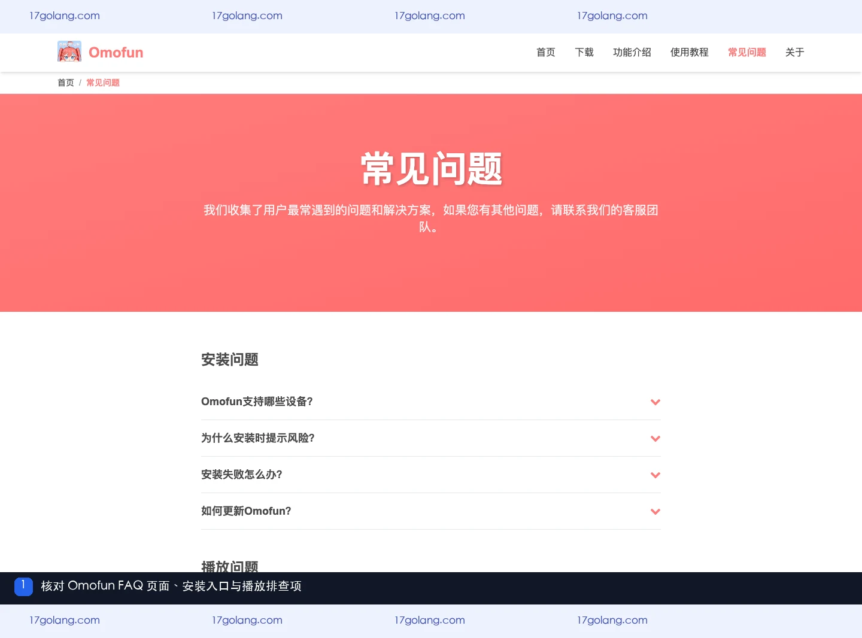Select the 使用教程 navigation item
The height and width of the screenshot is (638, 862).
pos(690,53)
